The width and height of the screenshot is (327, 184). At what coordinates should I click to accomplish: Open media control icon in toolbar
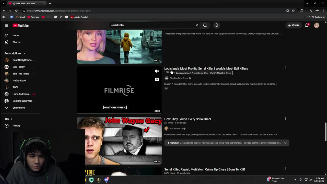click(x=311, y=11)
